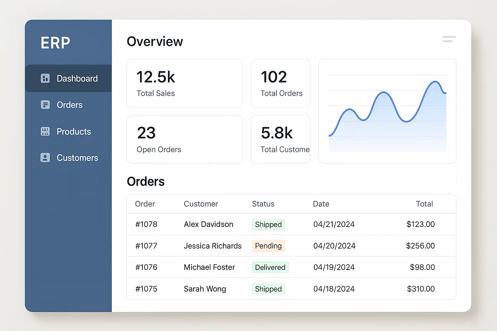Select customer name Sarah Wong
497x331 pixels.
tap(205, 289)
